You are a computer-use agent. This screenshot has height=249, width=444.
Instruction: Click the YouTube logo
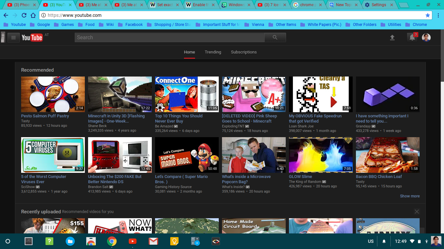coord(32,38)
